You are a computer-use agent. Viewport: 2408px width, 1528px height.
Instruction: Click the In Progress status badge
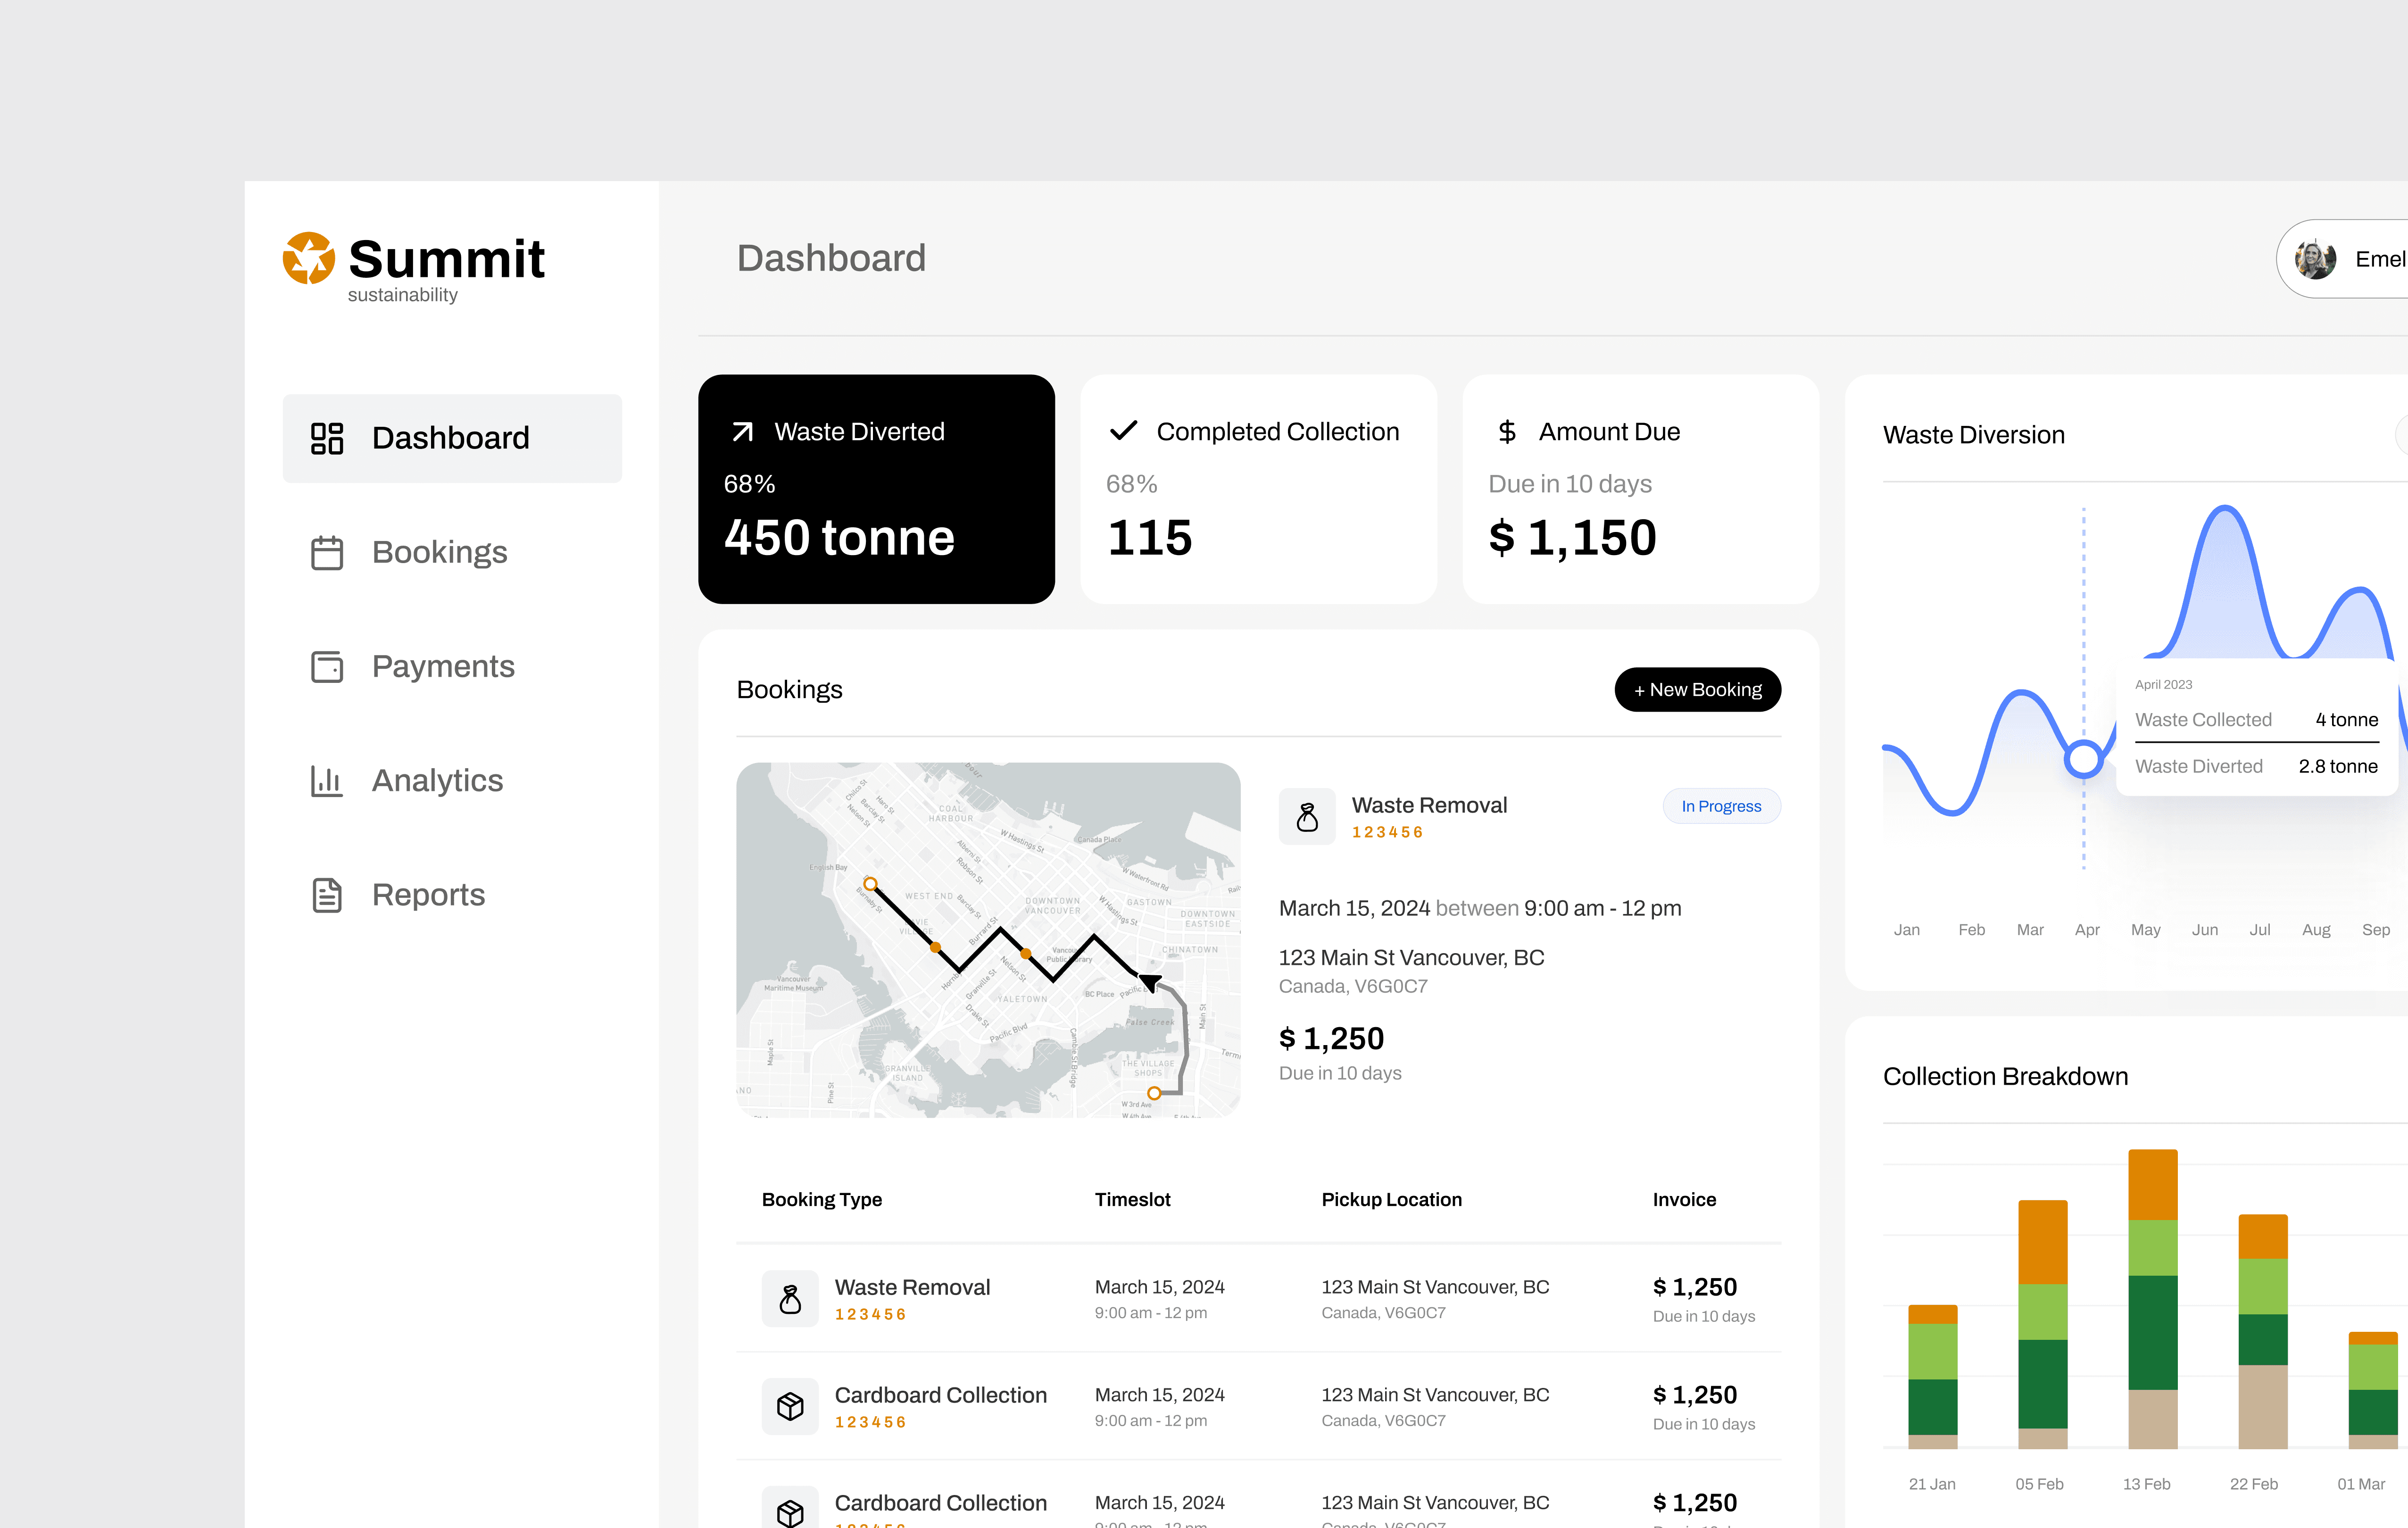(1721, 806)
